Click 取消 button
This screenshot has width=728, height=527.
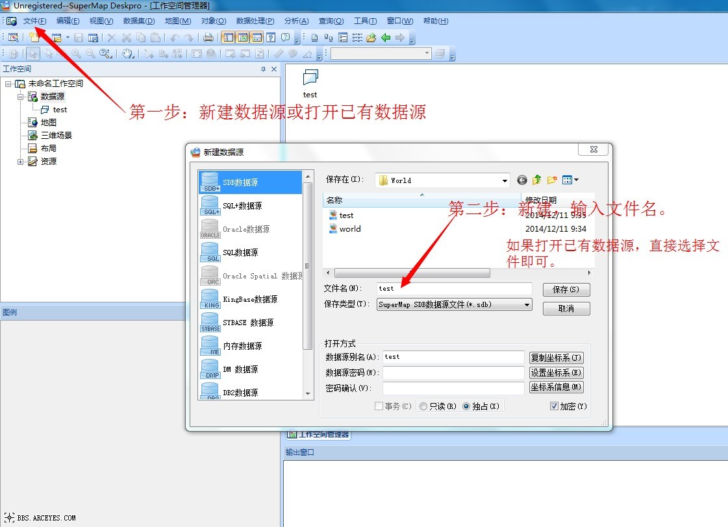point(566,308)
